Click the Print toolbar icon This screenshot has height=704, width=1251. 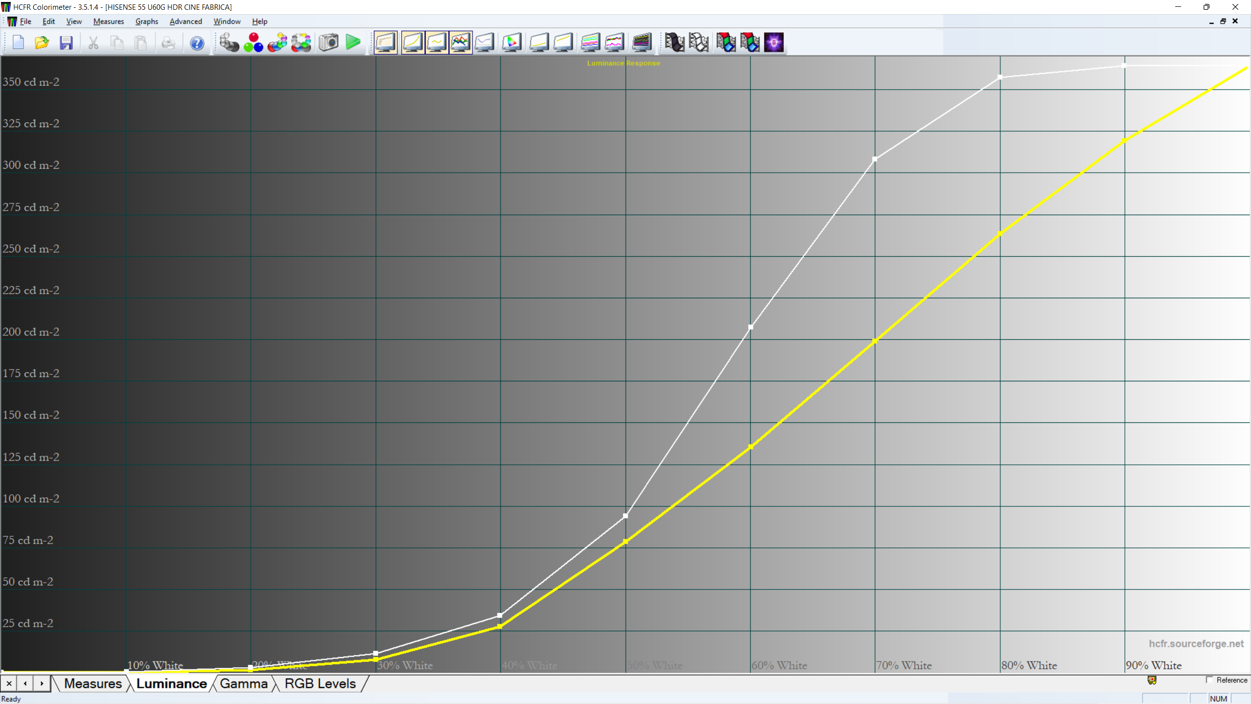pos(168,43)
